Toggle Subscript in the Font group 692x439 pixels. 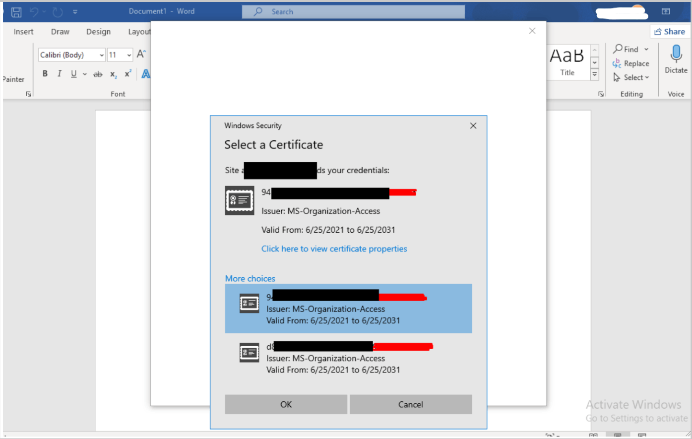(x=113, y=74)
